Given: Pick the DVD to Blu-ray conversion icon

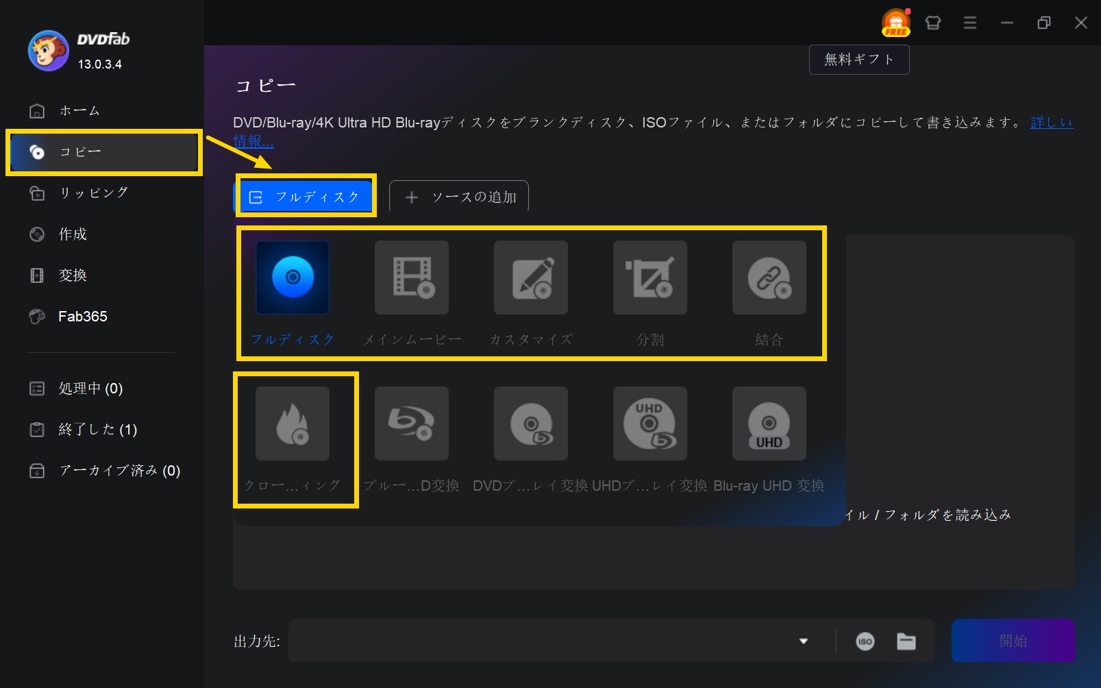Looking at the screenshot, I should pyautogui.click(x=531, y=423).
